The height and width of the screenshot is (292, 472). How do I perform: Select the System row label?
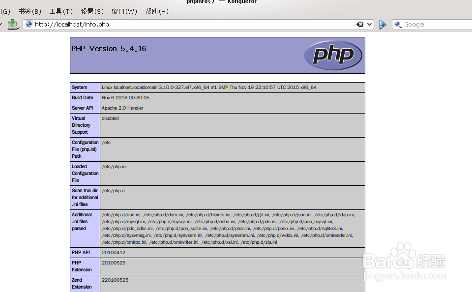tap(80, 88)
